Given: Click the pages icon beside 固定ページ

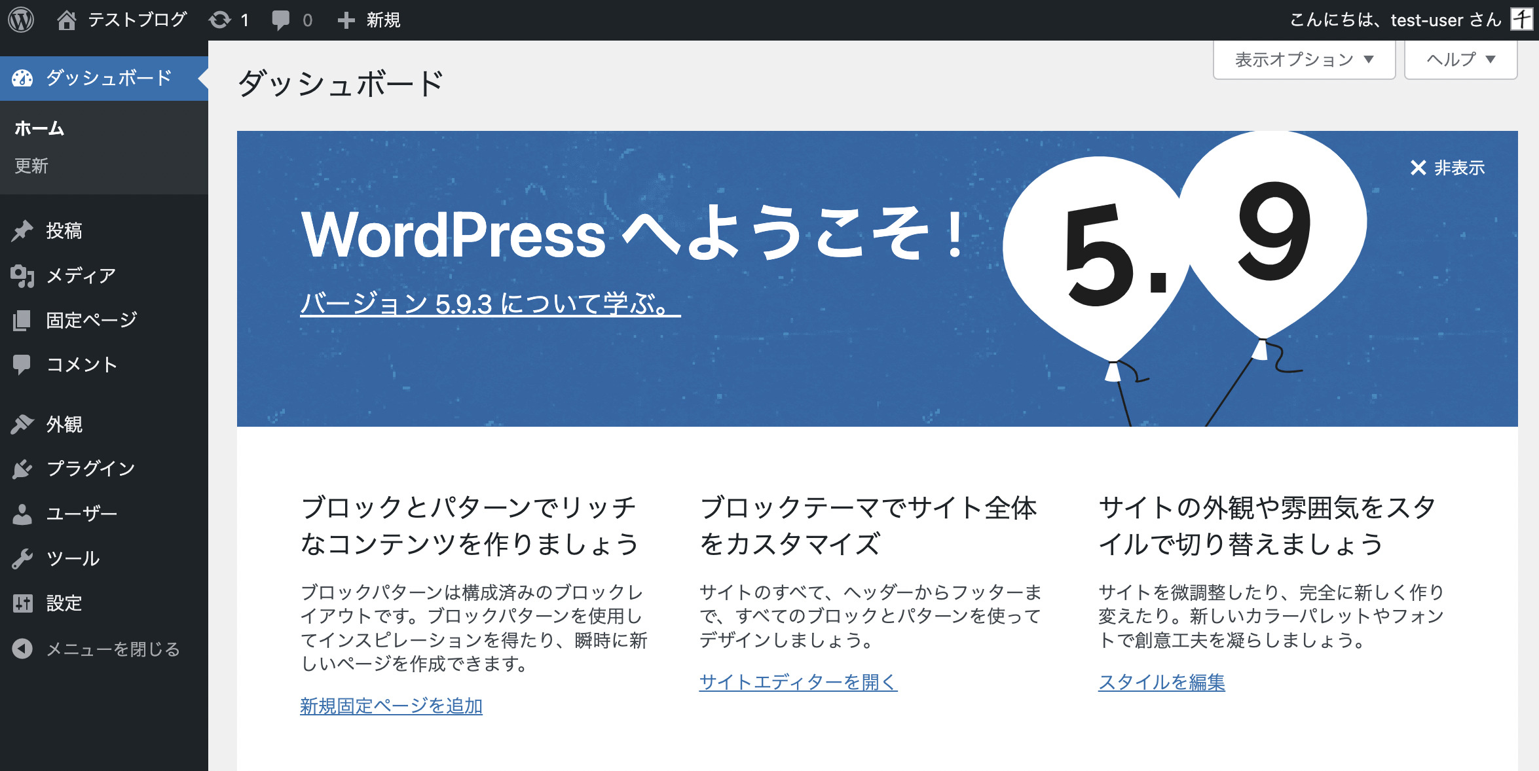Looking at the screenshot, I should click(x=22, y=320).
